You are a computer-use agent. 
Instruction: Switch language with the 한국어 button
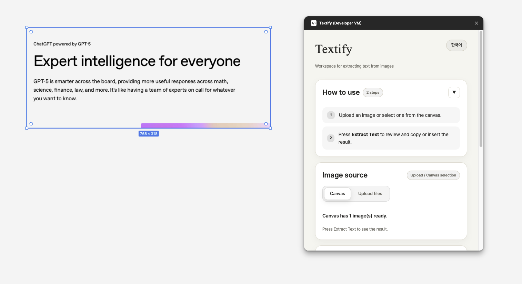point(456,45)
